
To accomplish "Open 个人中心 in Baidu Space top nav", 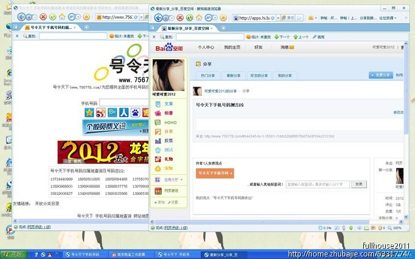I will [x=206, y=48].
